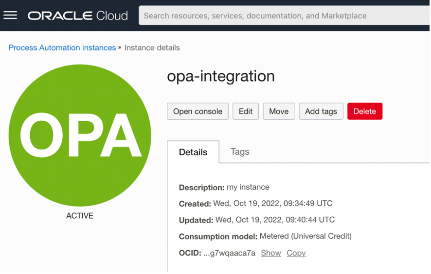
Task: Click the green OPA instance icon
Action: coord(80,135)
